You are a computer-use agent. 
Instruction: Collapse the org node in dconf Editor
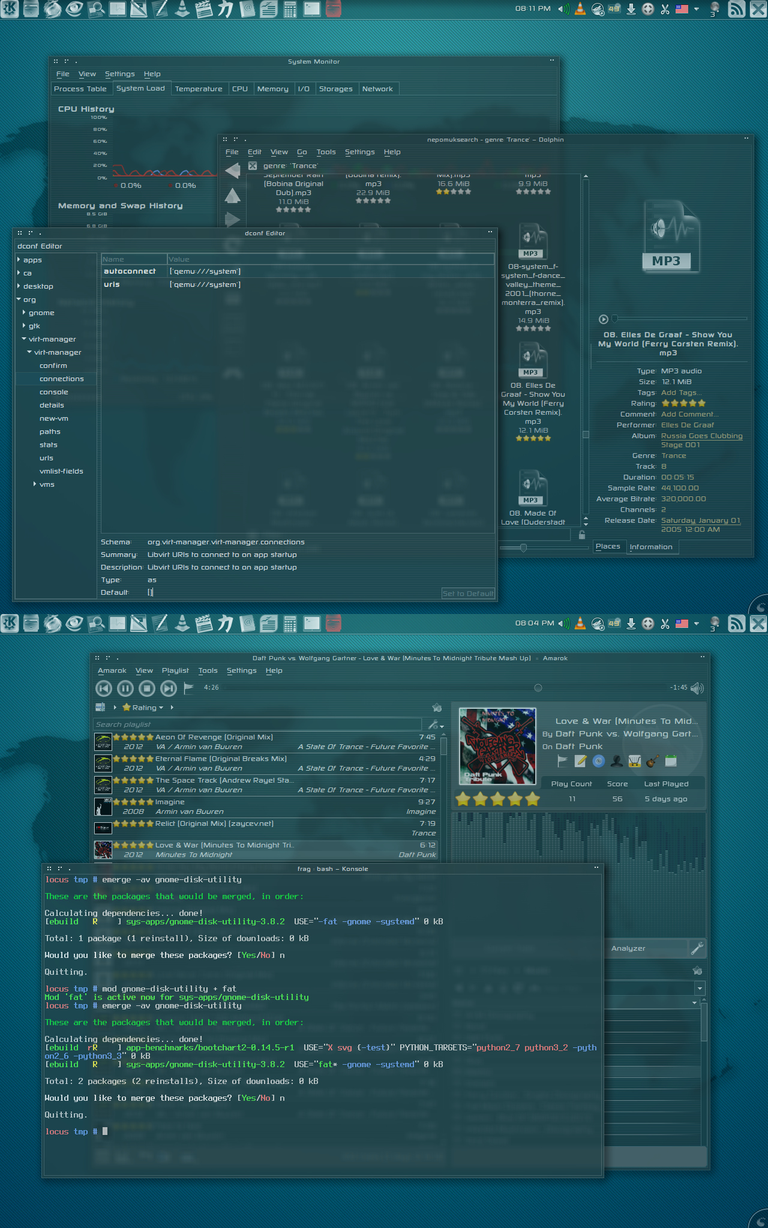tap(19, 299)
